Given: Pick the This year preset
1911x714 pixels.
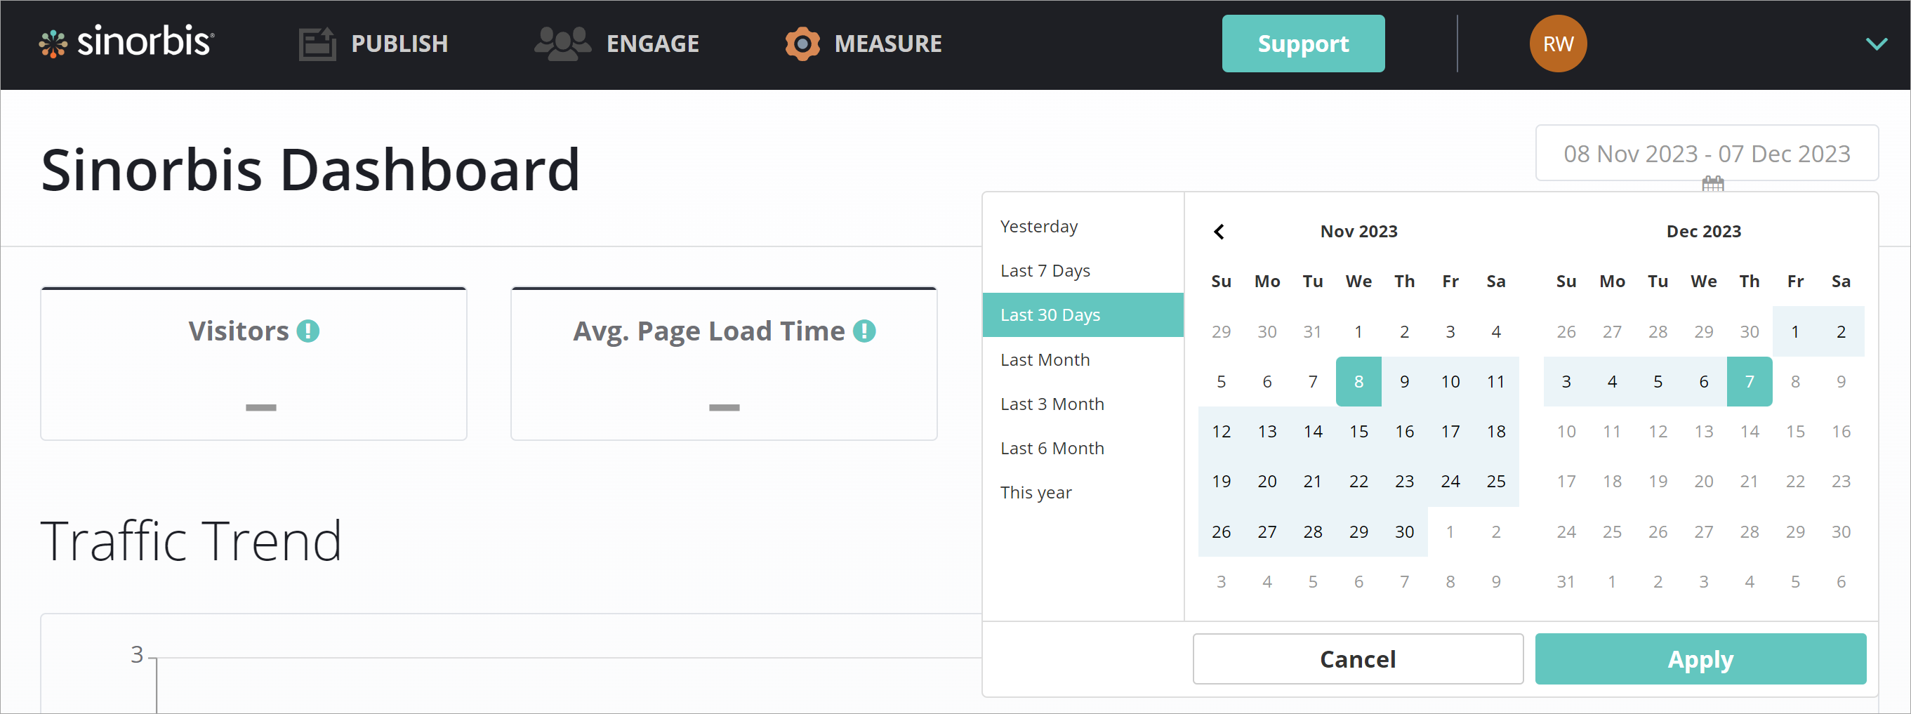Looking at the screenshot, I should [x=1036, y=493].
